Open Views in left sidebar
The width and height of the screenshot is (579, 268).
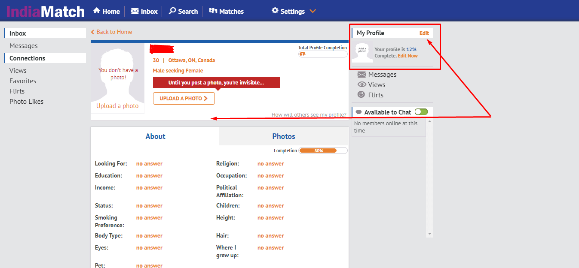coord(18,71)
